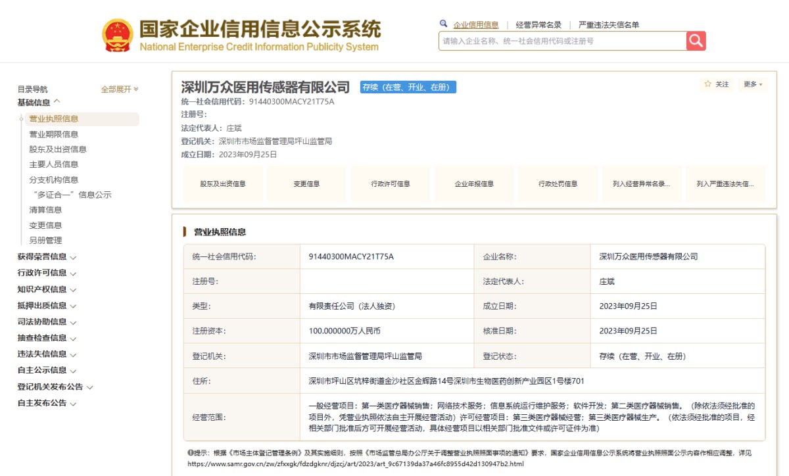Click the company title 深圳万众医用传感器有限公司
Screen dimensions: 789x476
(x=266, y=87)
